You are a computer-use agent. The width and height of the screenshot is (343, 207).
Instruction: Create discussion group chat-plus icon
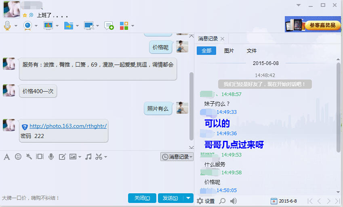tap(109, 25)
